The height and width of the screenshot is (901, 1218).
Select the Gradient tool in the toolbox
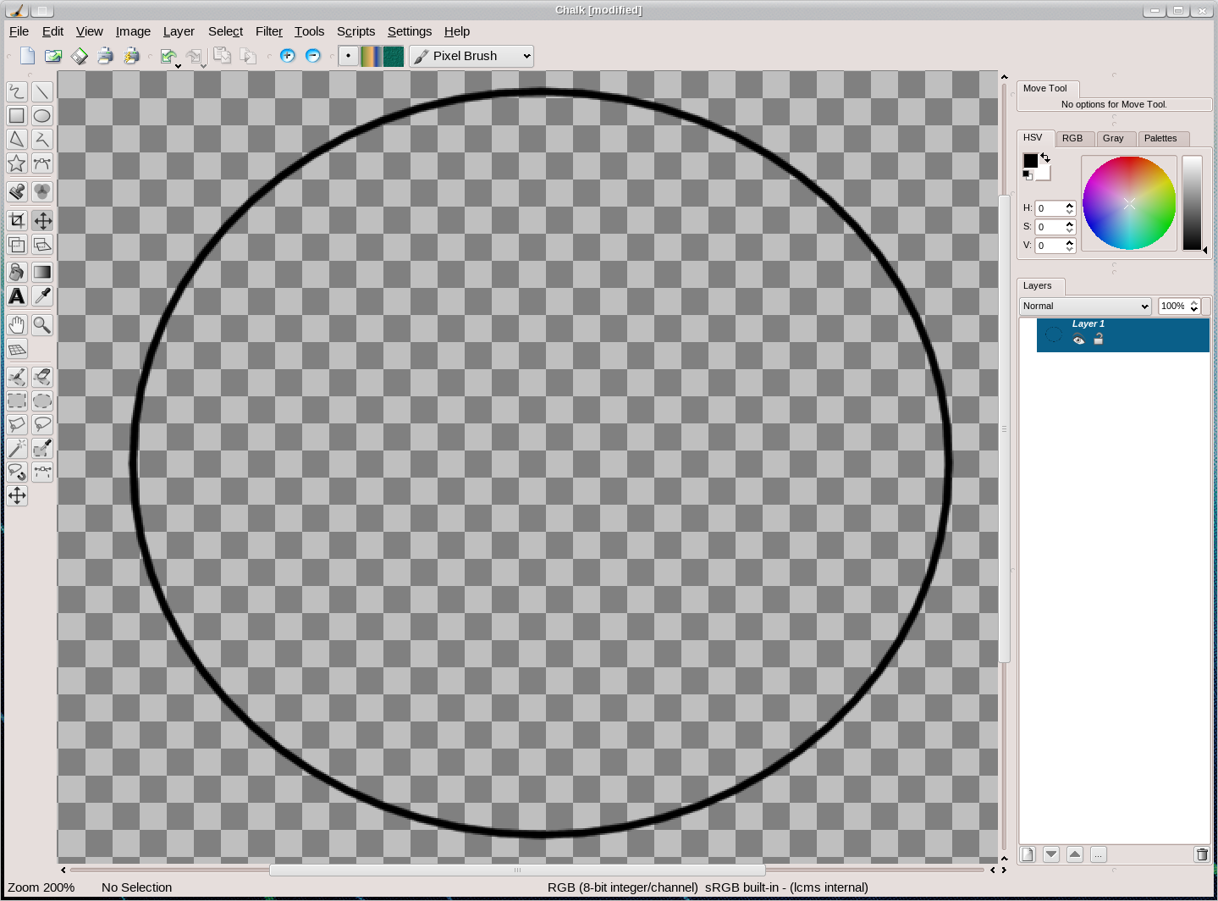tap(42, 272)
